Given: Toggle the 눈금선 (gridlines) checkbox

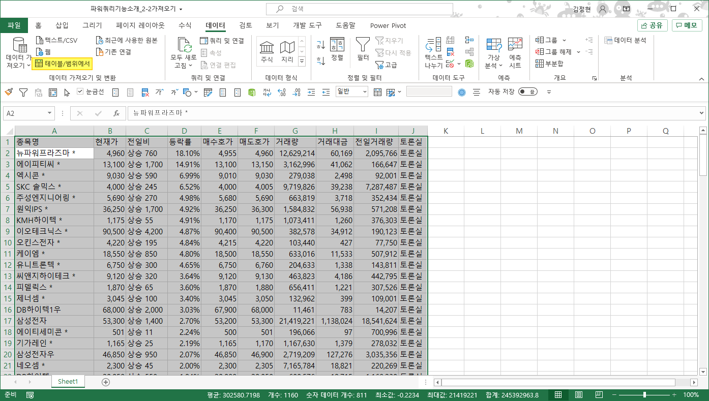Looking at the screenshot, I should [x=80, y=92].
